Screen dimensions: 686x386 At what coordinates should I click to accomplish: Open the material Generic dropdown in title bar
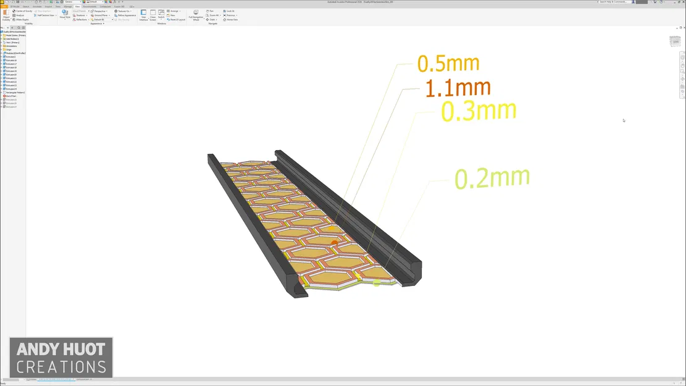point(73,2)
